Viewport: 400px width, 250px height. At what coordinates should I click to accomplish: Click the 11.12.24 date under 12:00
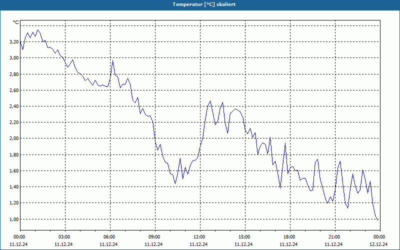[x=198, y=244]
